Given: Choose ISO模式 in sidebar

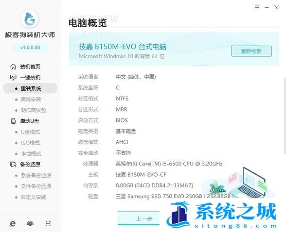Looking at the screenshot, I should (30, 143).
